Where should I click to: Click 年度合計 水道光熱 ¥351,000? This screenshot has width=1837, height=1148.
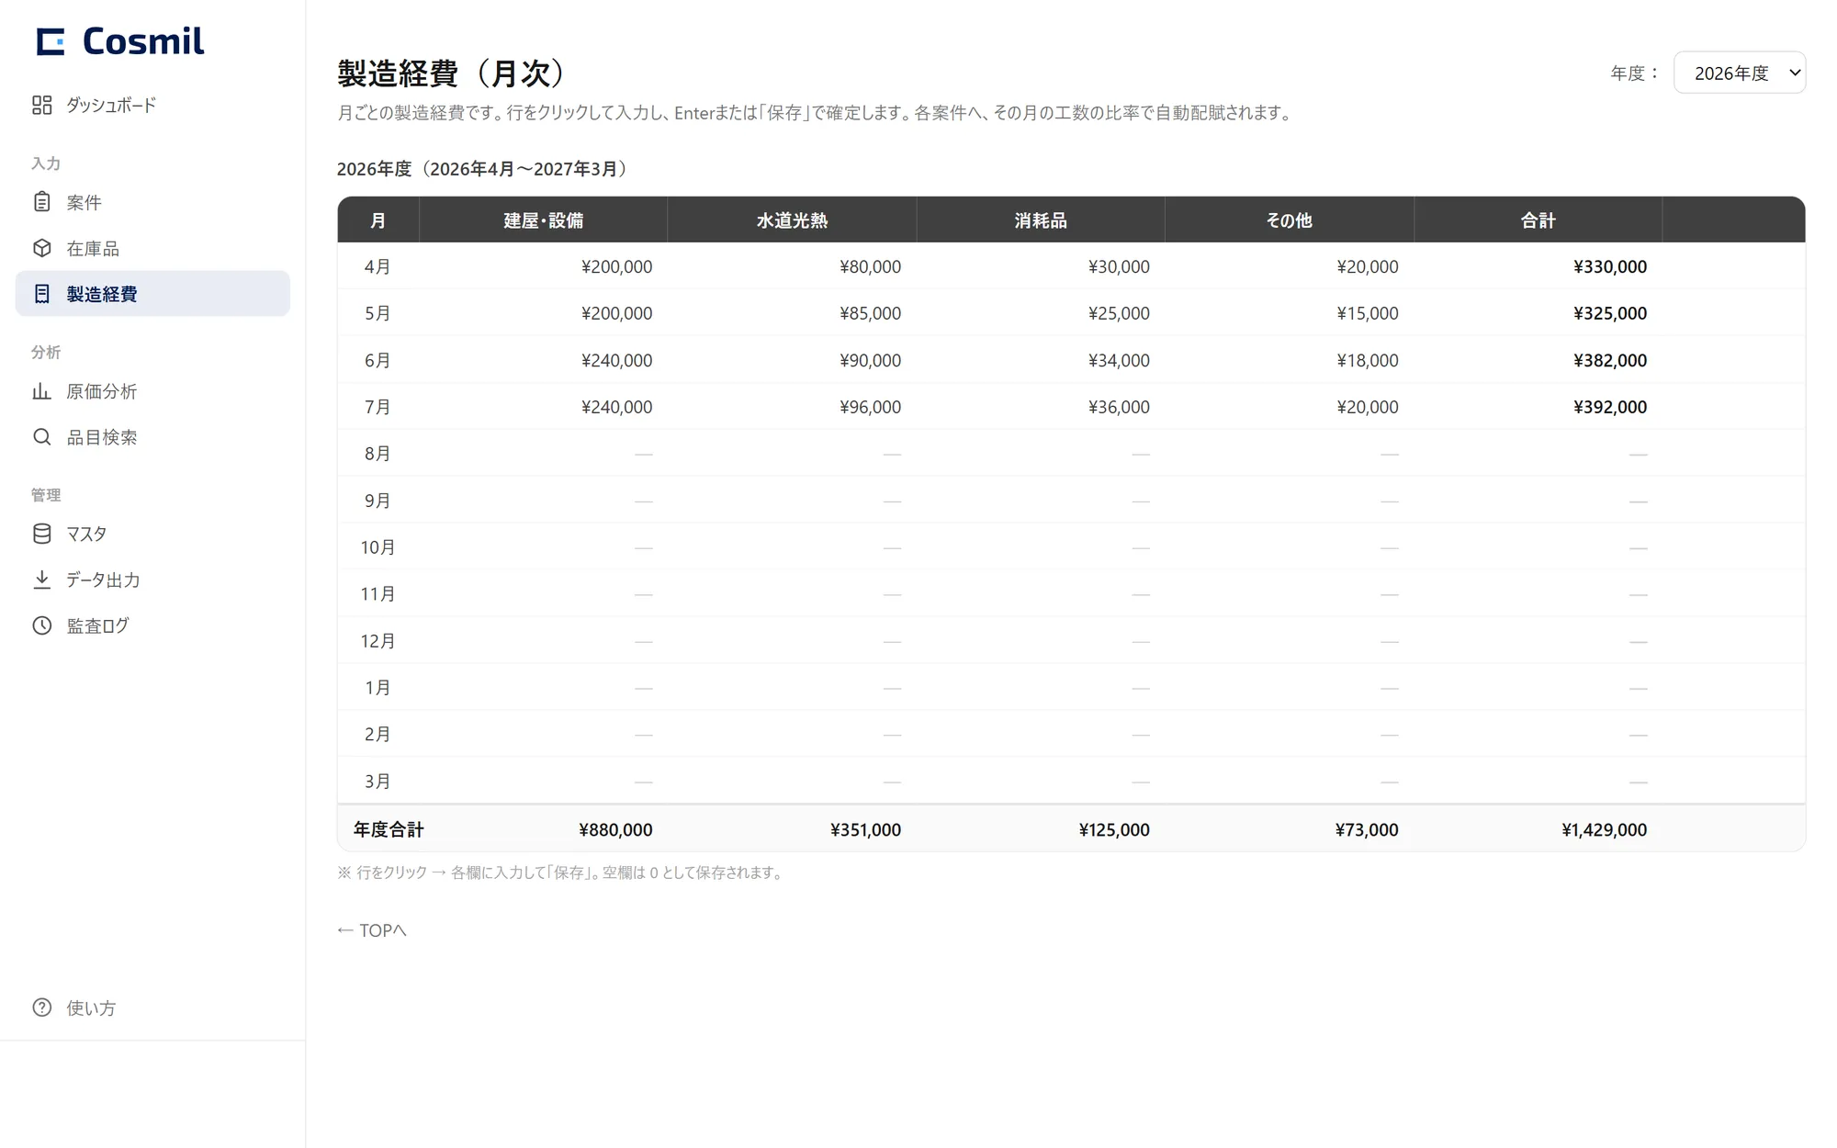865,830
